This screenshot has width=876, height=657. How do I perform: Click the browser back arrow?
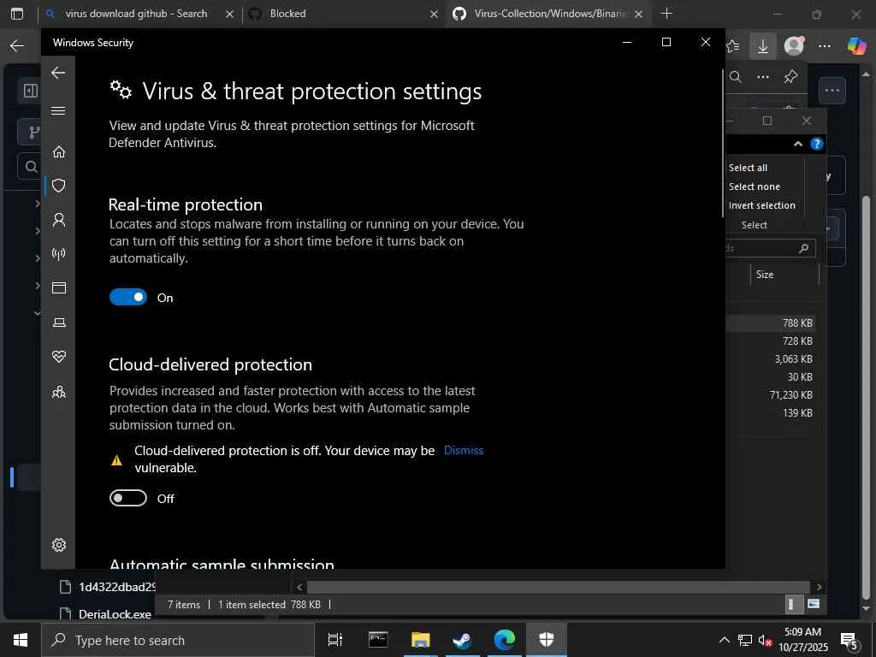[17, 46]
